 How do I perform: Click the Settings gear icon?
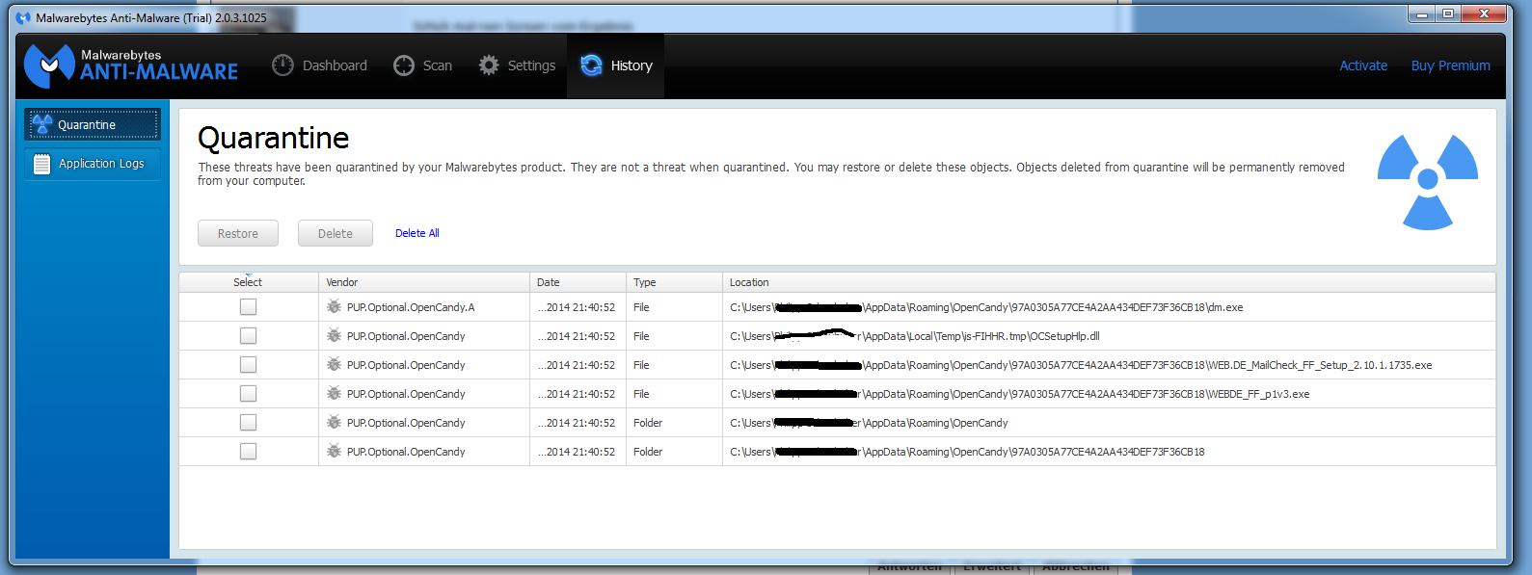click(489, 65)
